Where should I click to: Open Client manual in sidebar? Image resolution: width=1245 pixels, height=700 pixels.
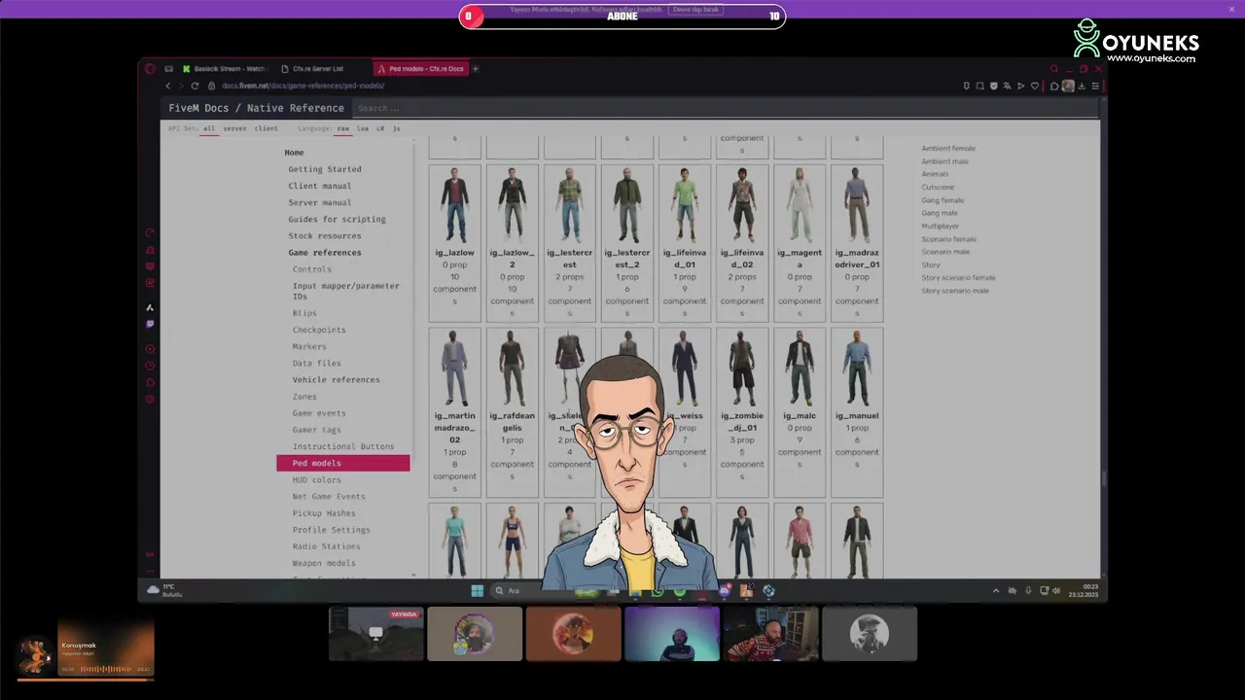tap(320, 186)
